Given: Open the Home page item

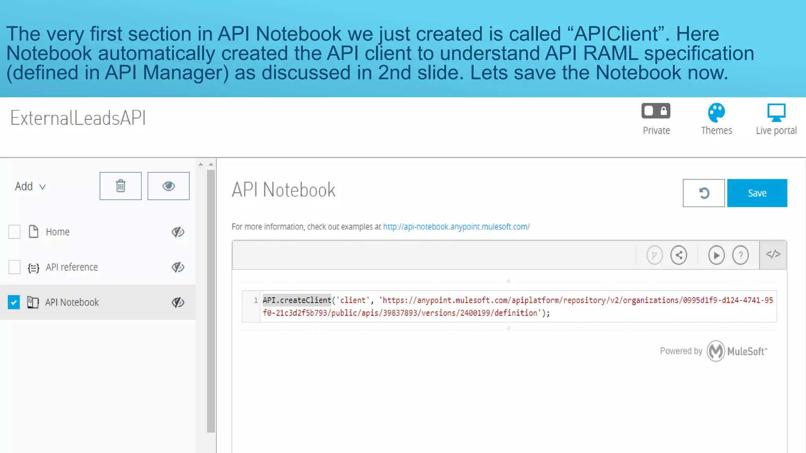Looking at the screenshot, I should 57,232.
